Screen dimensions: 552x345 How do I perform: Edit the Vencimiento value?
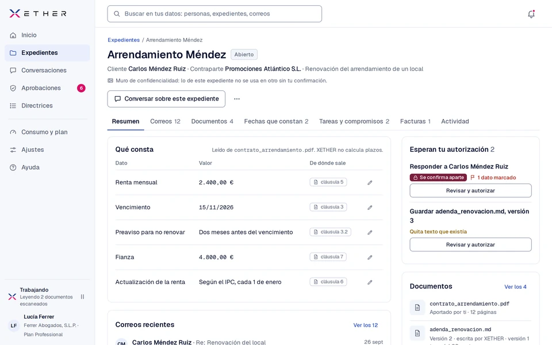370,208
